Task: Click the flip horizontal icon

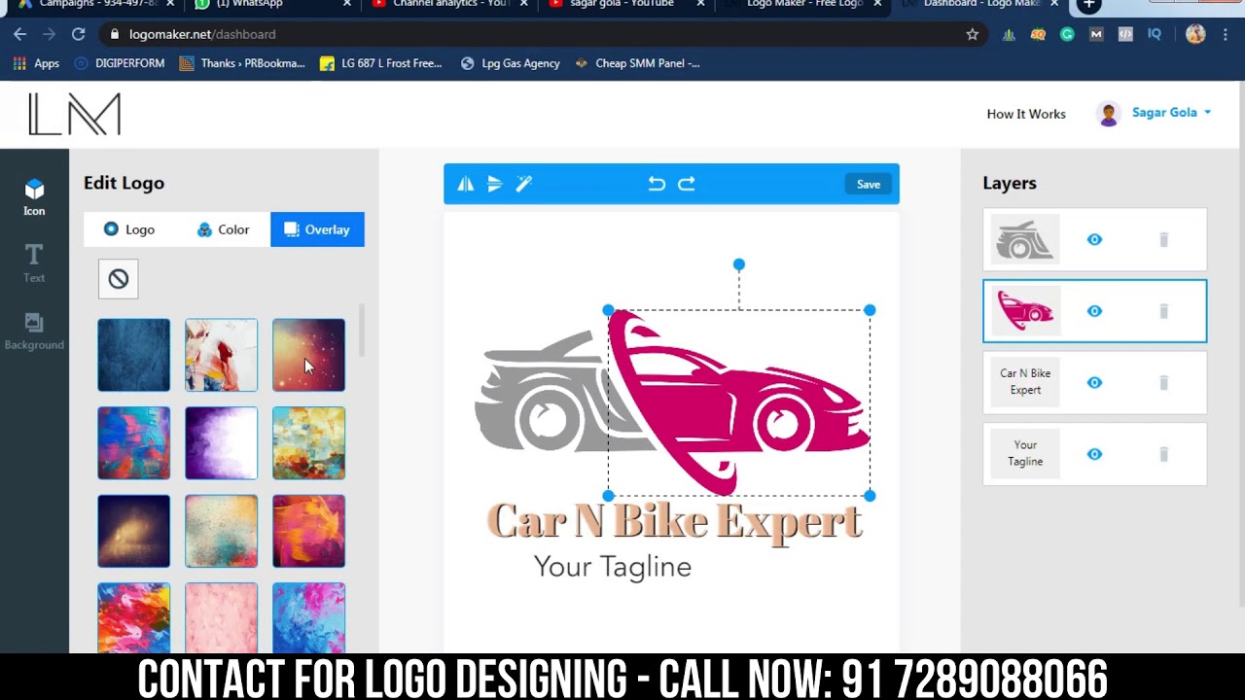Action: tap(466, 184)
